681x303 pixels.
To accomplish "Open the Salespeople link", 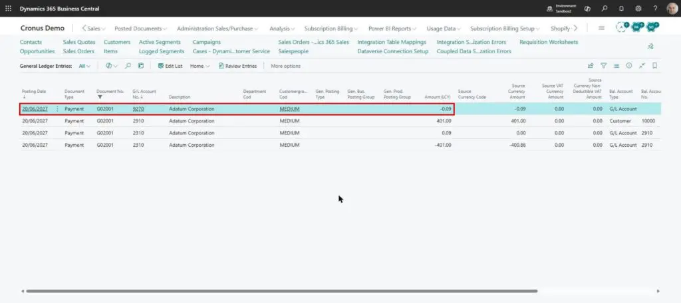I will pyautogui.click(x=293, y=51).
